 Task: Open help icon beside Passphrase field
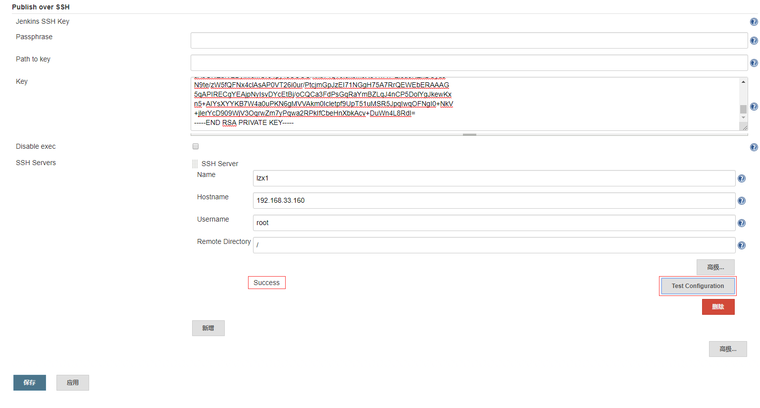pyautogui.click(x=754, y=41)
